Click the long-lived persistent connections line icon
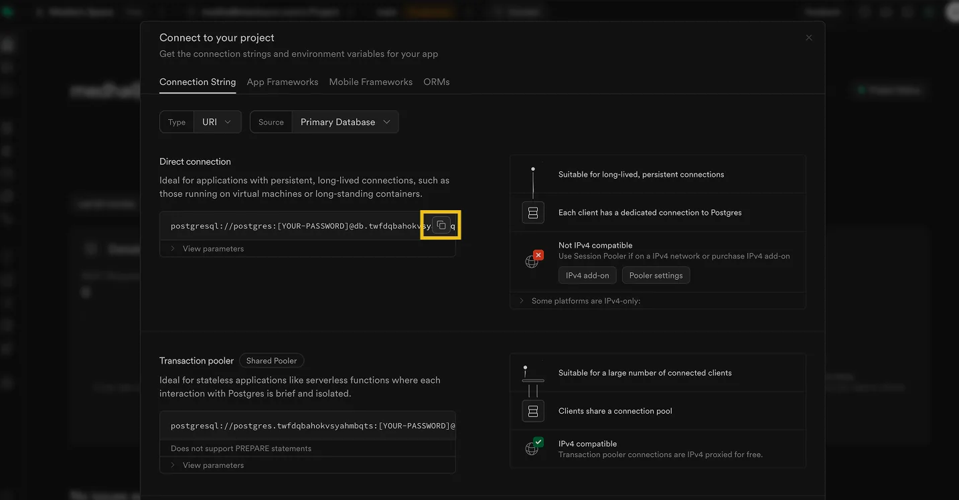This screenshot has width=959, height=500. (x=533, y=181)
